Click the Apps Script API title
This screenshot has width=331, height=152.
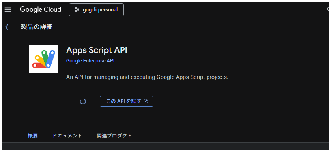pyautogui.click(x=97, y=50)
